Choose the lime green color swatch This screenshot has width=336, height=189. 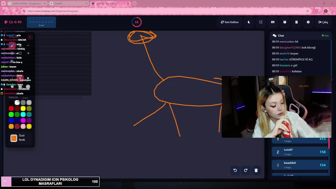11,114
